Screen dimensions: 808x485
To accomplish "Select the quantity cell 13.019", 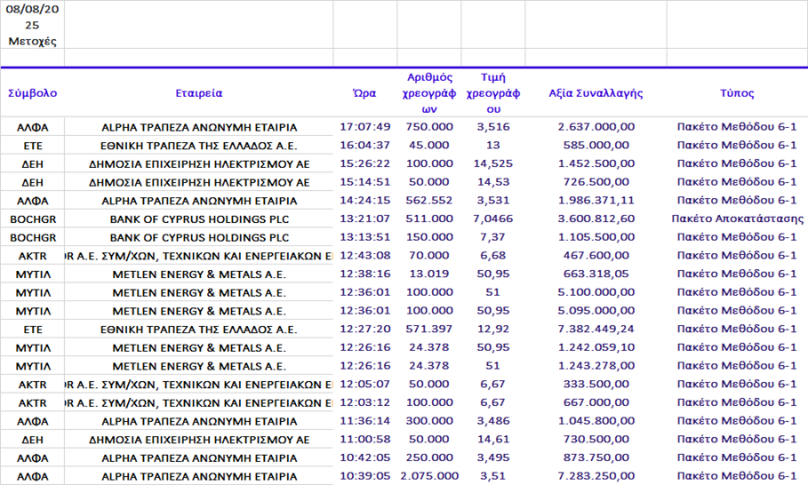I will (429, 274).
